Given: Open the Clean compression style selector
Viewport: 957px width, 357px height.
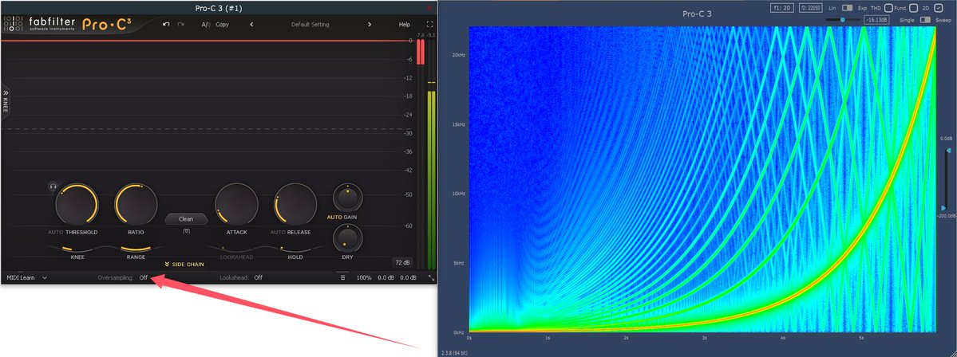Looking at the screenshot, I should [186, 218].
